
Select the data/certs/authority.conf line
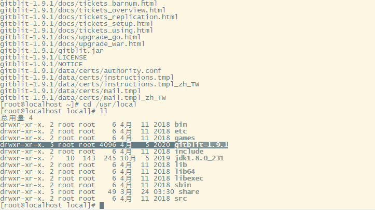pos(81,70)
